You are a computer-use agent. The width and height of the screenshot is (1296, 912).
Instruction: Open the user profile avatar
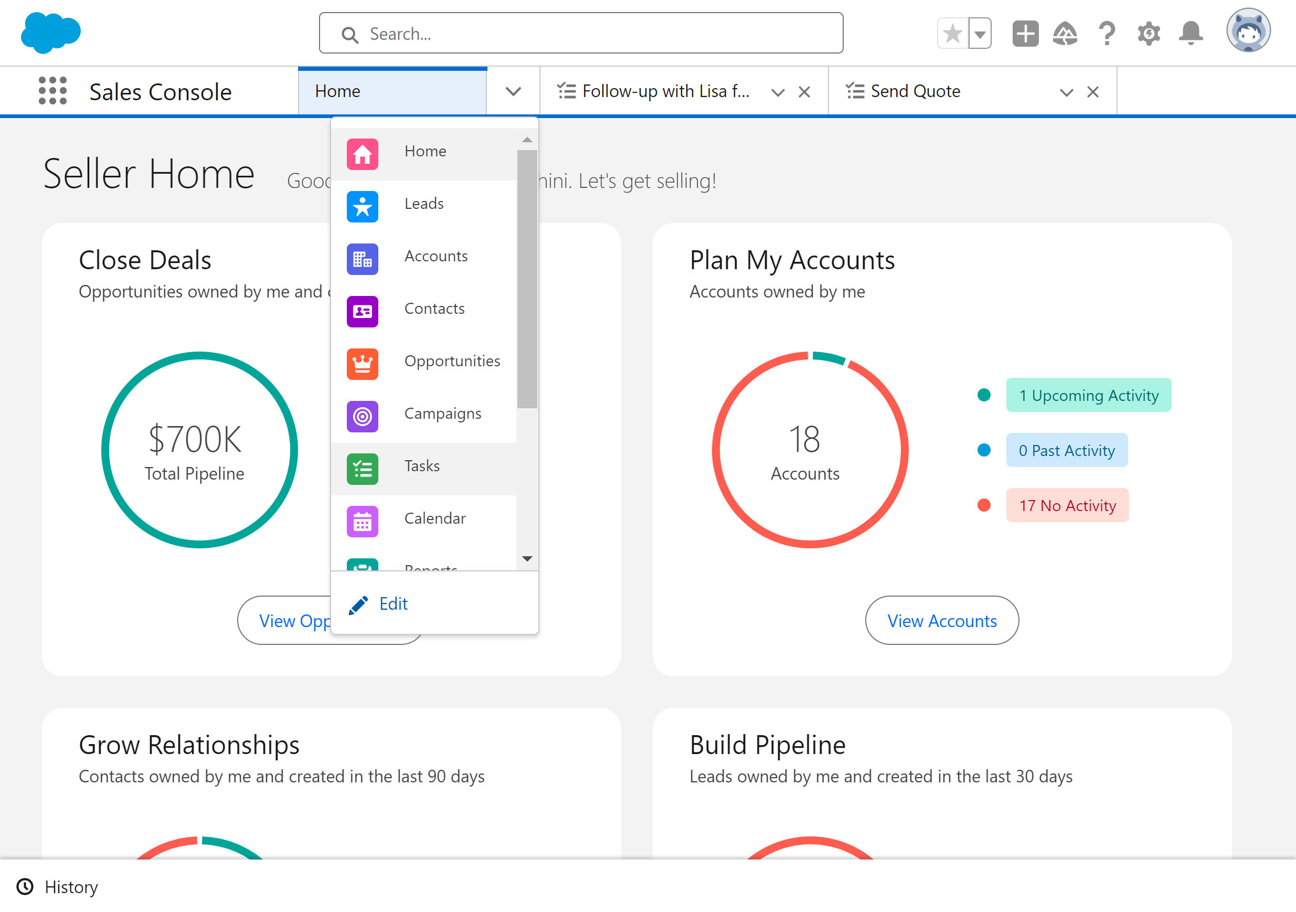click(x=1248, y=31)
